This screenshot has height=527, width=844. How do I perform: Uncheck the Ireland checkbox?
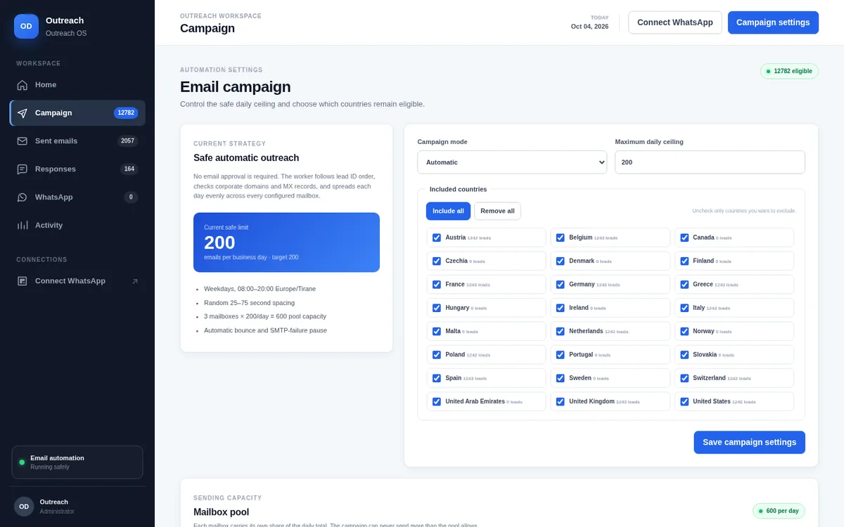pyautogui.click(x=561, y=308)
